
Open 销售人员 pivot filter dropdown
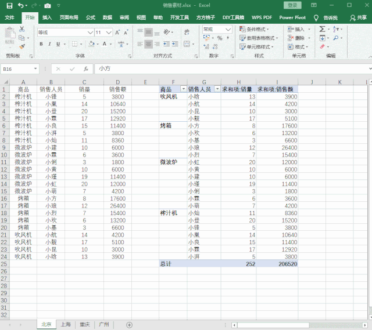click(217, 89)
